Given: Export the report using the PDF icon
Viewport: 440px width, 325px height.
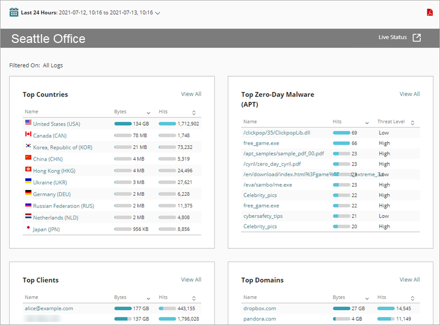Looking at the screenshot, I should coord(430,11).
